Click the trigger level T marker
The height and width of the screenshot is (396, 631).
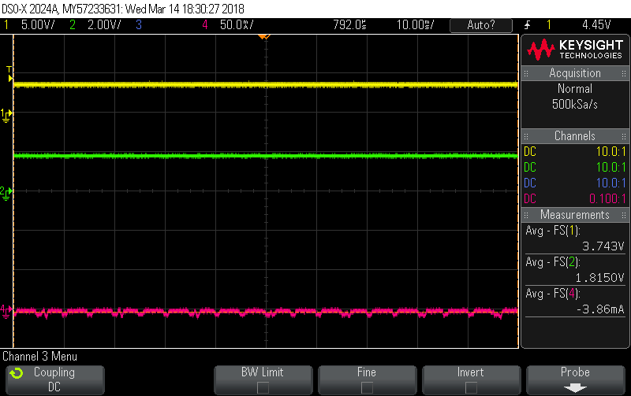pyautogui.click(x=9, y=74)
